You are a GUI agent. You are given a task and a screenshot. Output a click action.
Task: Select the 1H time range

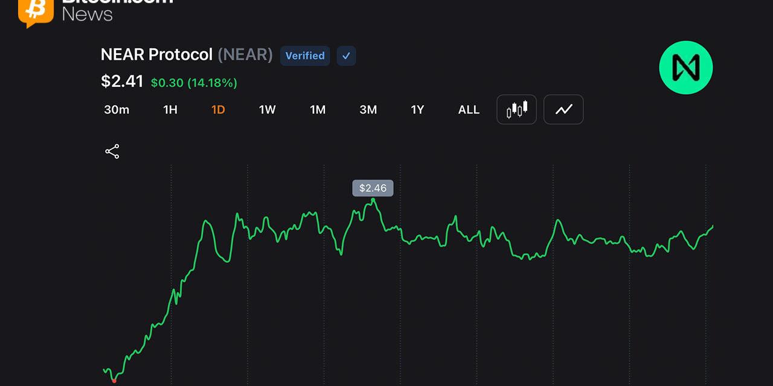click(x=170, y=110)
